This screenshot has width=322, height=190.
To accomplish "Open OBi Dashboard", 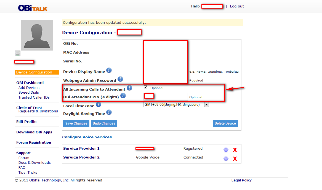I will (x=30, y=83).
